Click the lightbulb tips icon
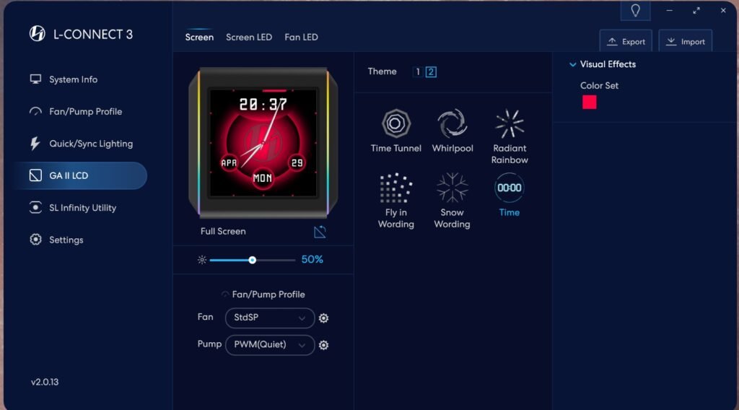Viewport: 739px width, 410px height. coord(635,10)
